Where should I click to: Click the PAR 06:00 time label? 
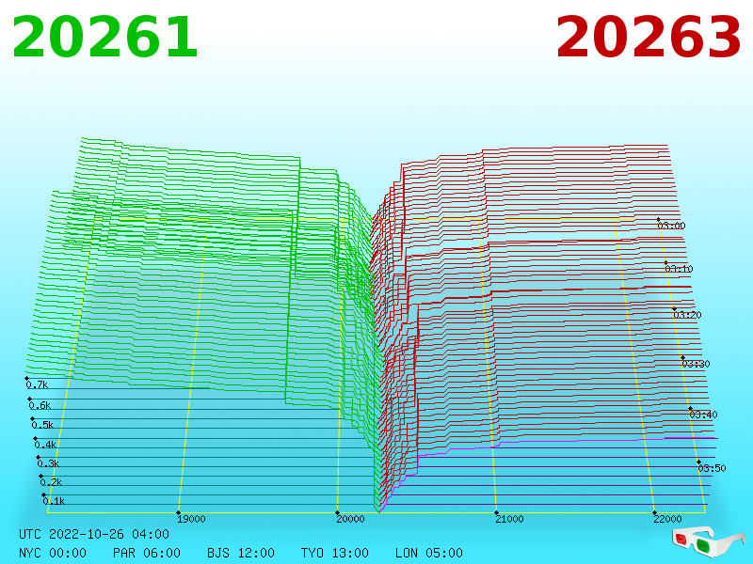147,553
